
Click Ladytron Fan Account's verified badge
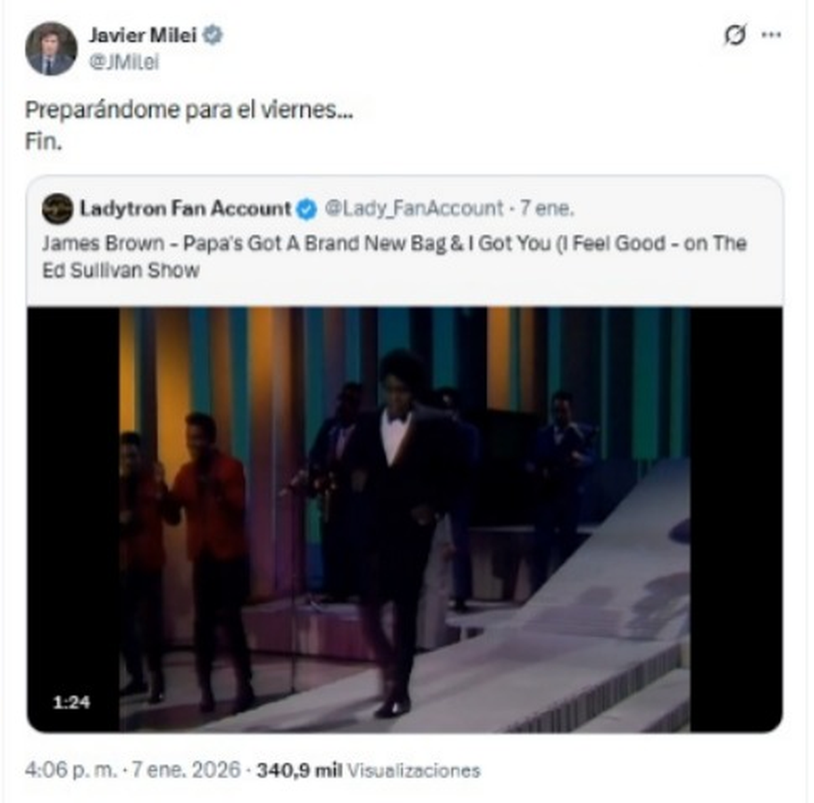tap(307, 209)
